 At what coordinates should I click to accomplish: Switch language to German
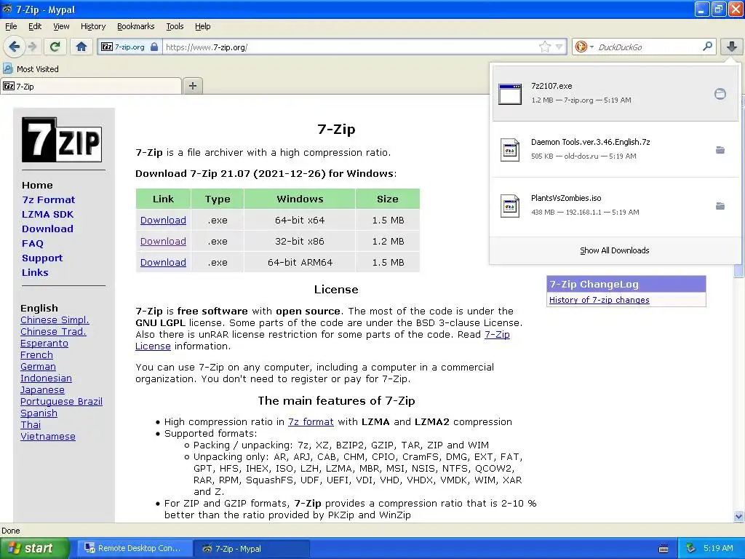38,367
